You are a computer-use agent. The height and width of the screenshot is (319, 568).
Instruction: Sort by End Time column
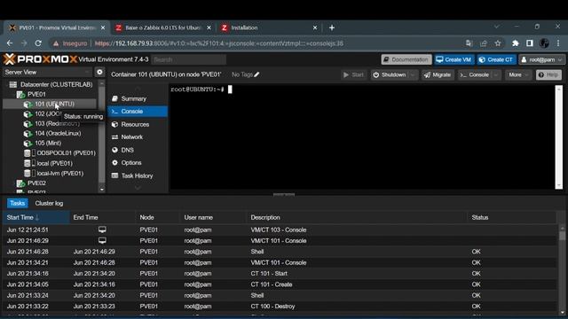click(102, 217)
